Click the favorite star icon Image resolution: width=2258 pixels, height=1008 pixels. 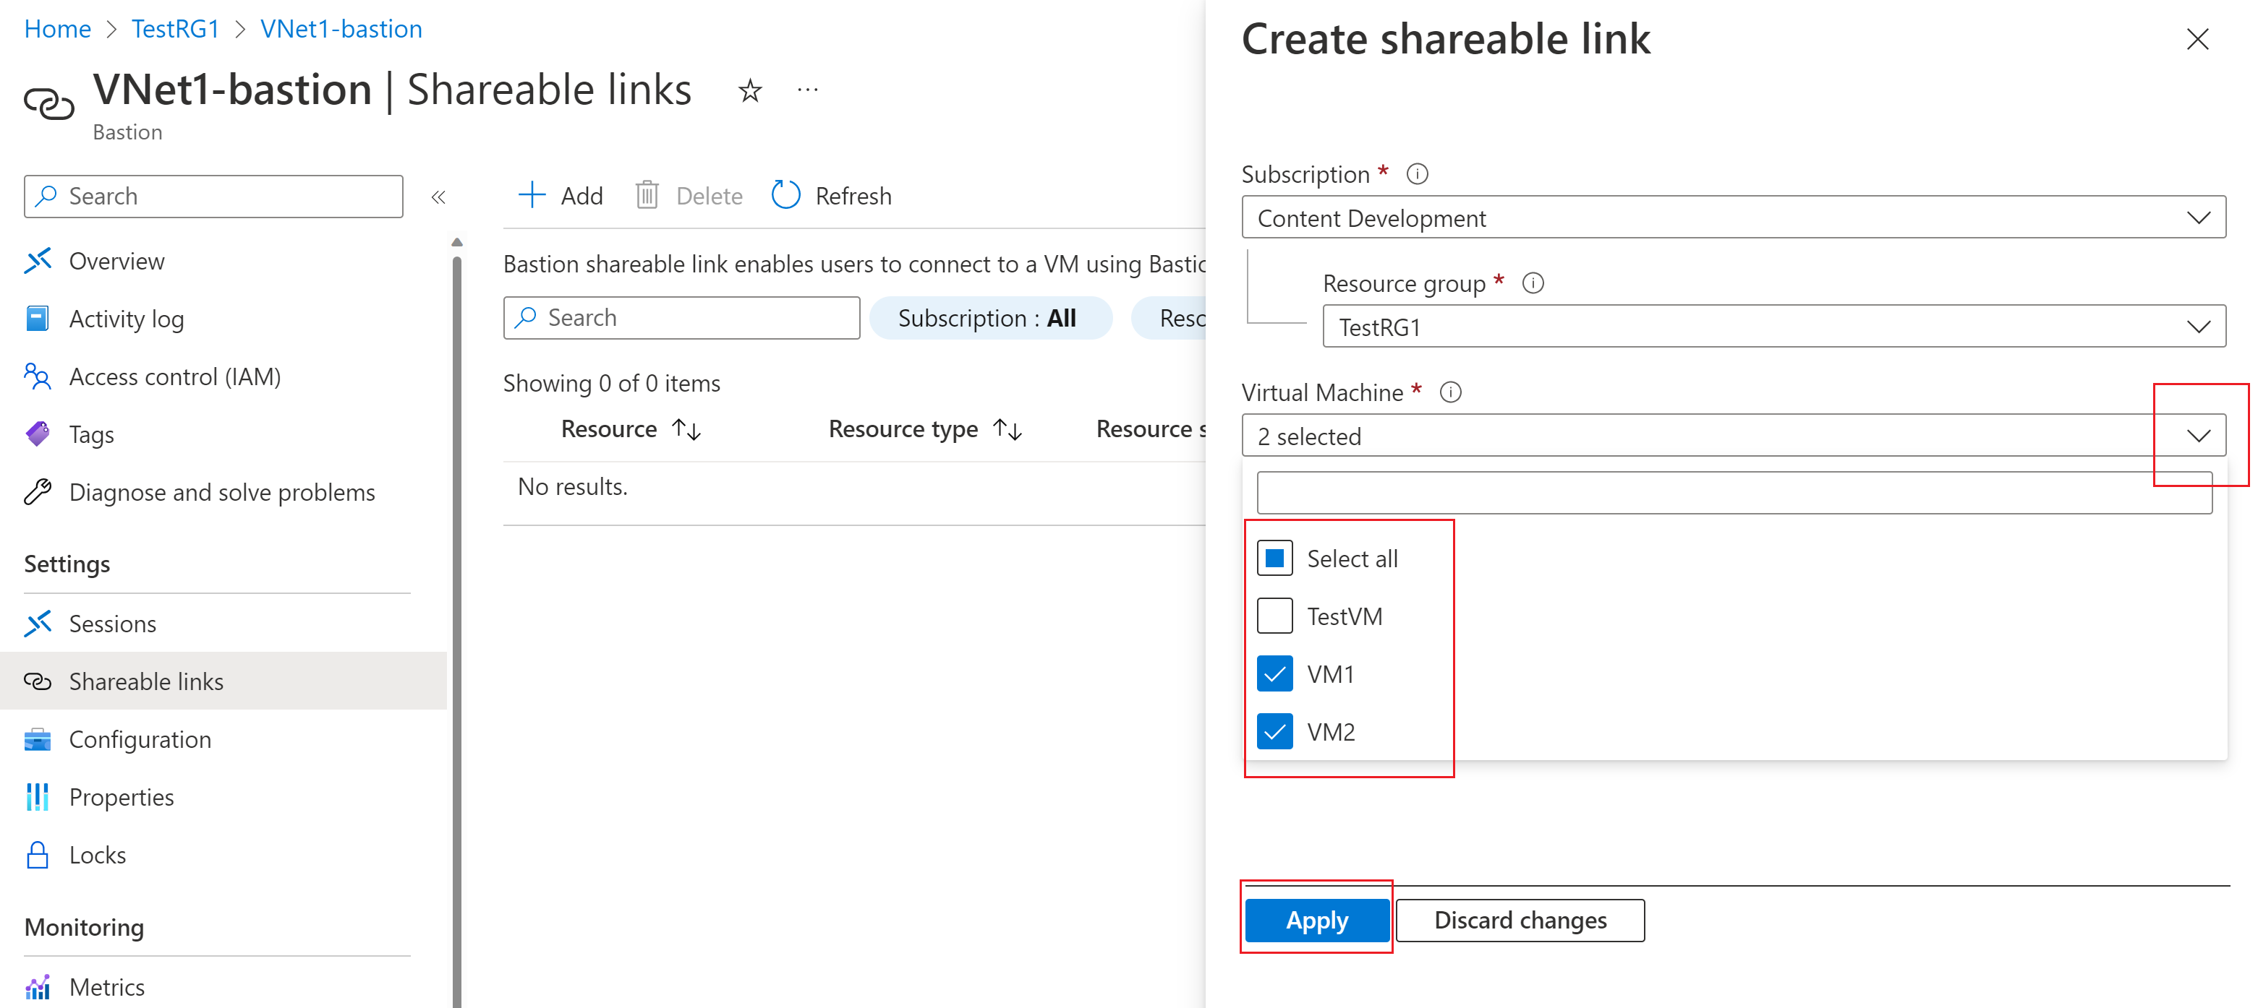point(749,90)
